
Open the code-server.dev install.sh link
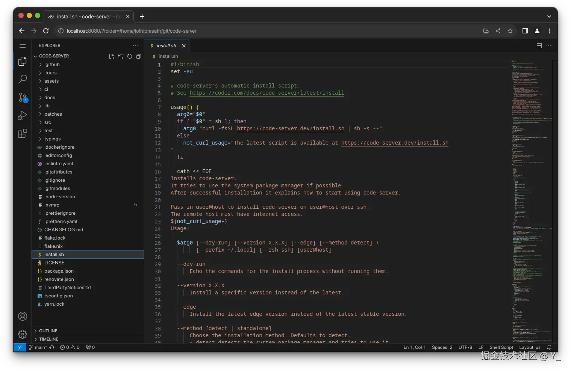[x=290, y=128]
